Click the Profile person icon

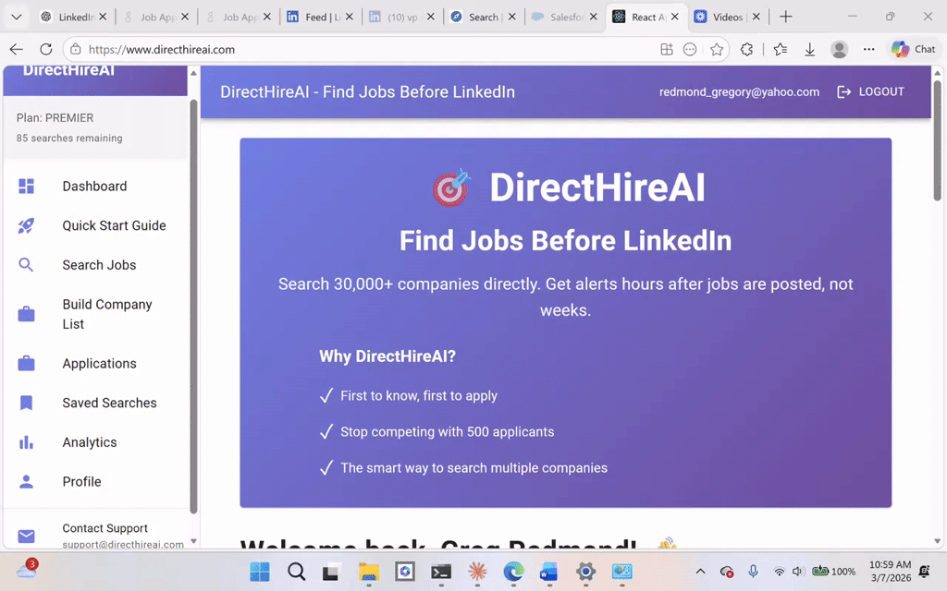click(x=26, y=482)
